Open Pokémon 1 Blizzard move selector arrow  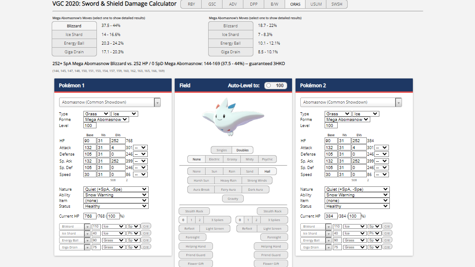click(x=87, y=227)
